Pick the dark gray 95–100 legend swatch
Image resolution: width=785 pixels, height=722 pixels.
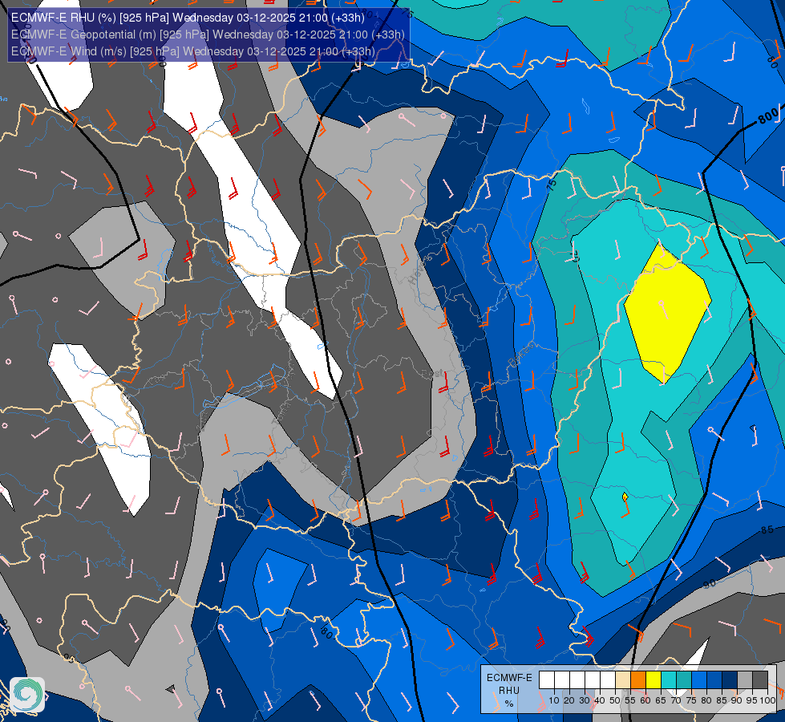click(x=760, y=680)
